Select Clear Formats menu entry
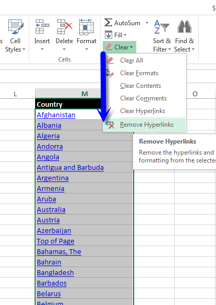 139,73
